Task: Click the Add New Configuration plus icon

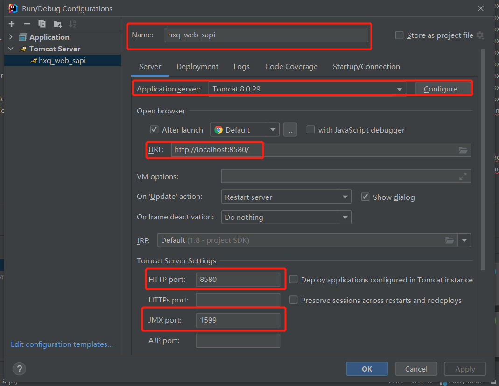Action: (x=12, y=24)
